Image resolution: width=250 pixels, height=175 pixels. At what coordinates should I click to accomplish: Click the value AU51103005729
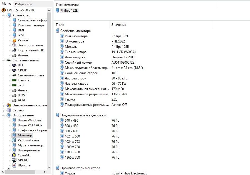[123, 62]
